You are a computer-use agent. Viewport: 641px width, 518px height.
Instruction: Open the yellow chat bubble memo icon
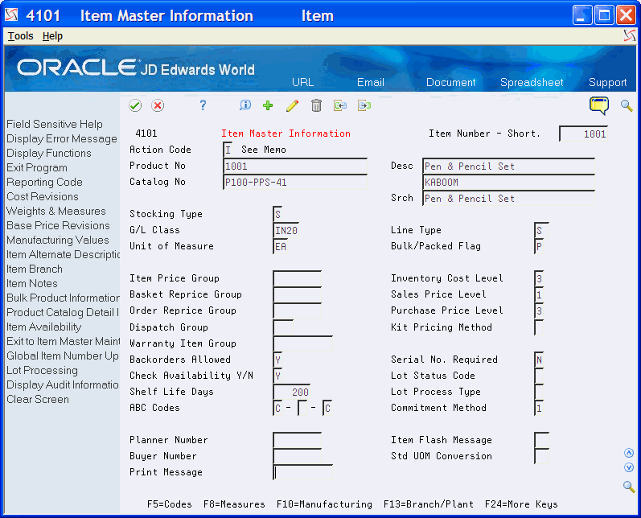(x=599, y=106)
